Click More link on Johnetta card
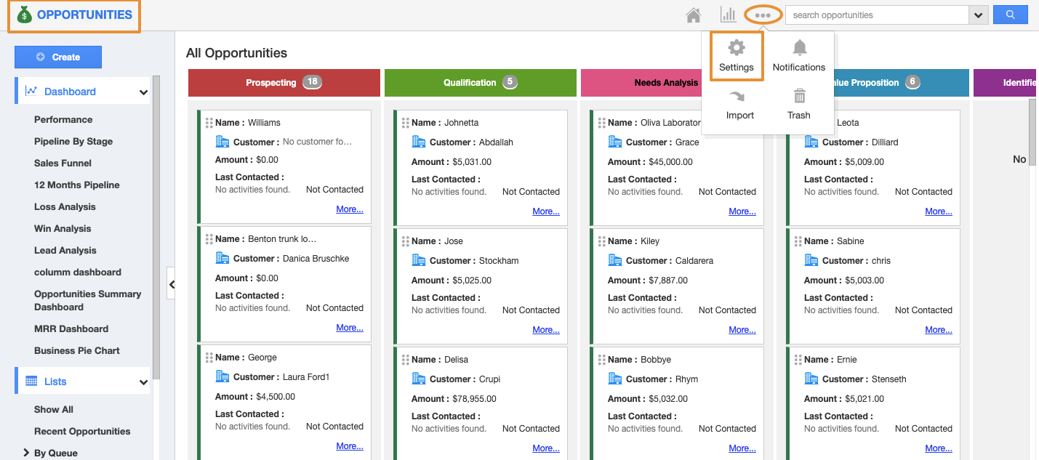This screenshot has width=1039, height=460. click(545, 211)
